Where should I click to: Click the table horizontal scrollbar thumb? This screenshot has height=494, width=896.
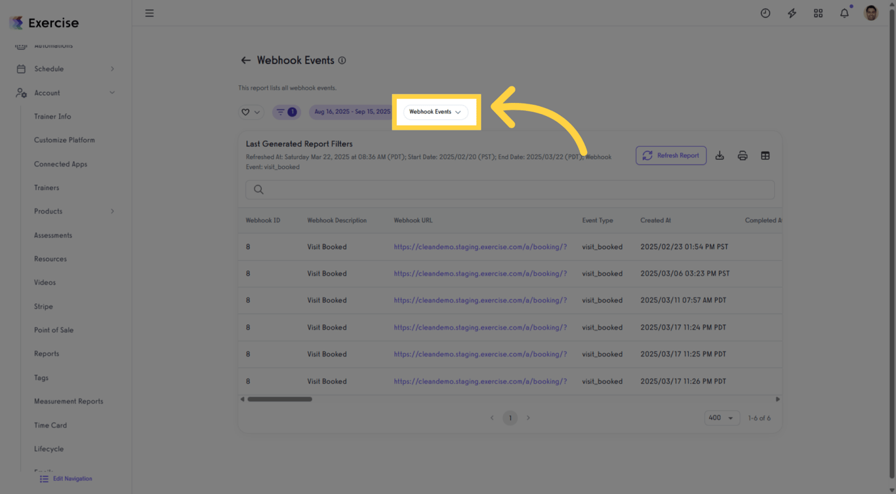point(279,399)
